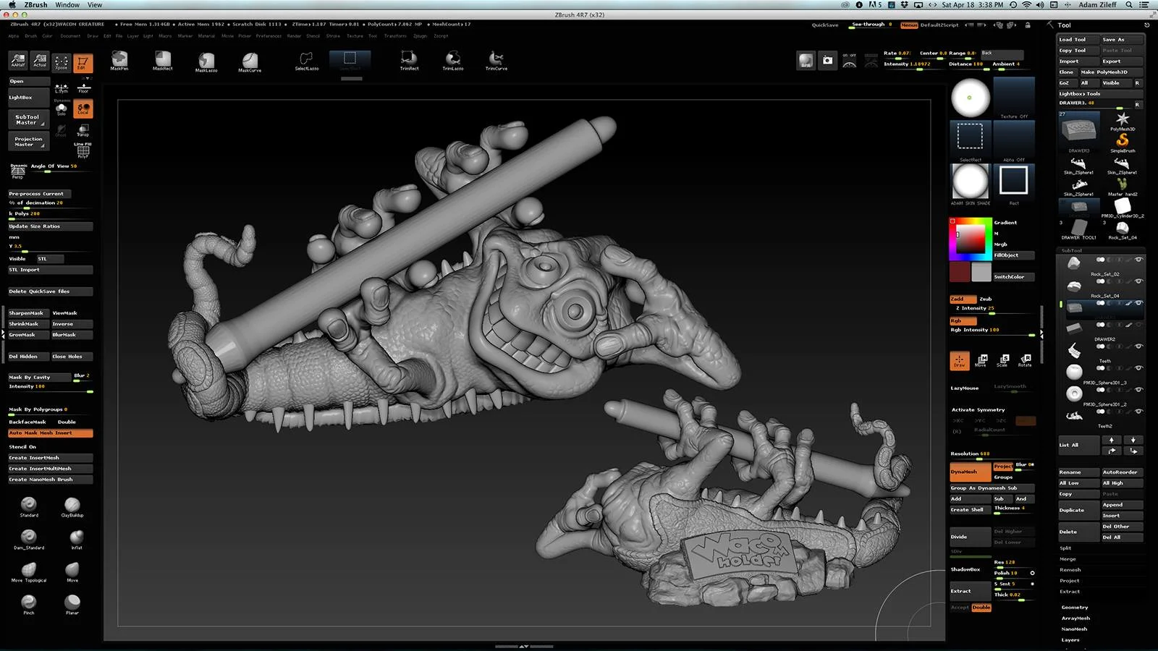The image size is (1158, 651).
Task: Choose the SelectLasso brush
Action: point(307,61)
